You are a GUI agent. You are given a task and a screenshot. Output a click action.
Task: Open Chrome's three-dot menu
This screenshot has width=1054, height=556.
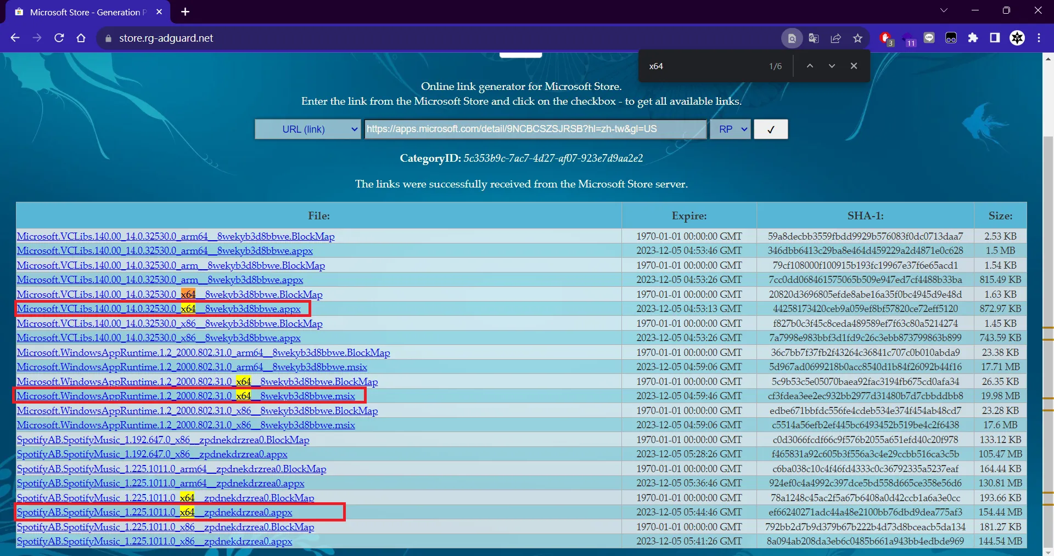(1039, 38)
